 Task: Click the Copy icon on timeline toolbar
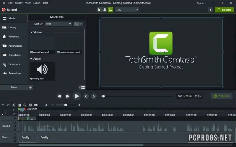pyautogui.click(x=19, y=105)
